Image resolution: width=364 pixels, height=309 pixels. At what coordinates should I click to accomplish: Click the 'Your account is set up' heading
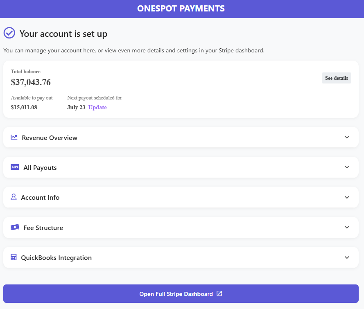pos(63,34)
